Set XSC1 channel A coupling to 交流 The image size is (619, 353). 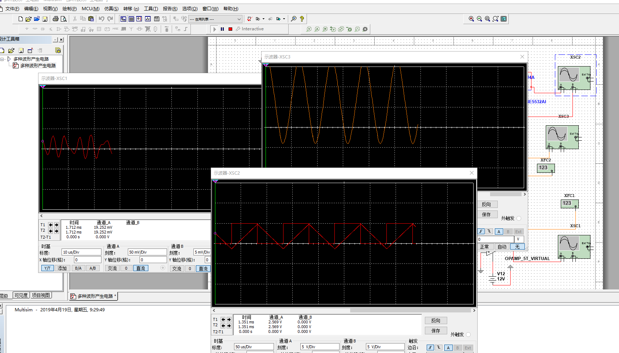click(x=112, y=268)
